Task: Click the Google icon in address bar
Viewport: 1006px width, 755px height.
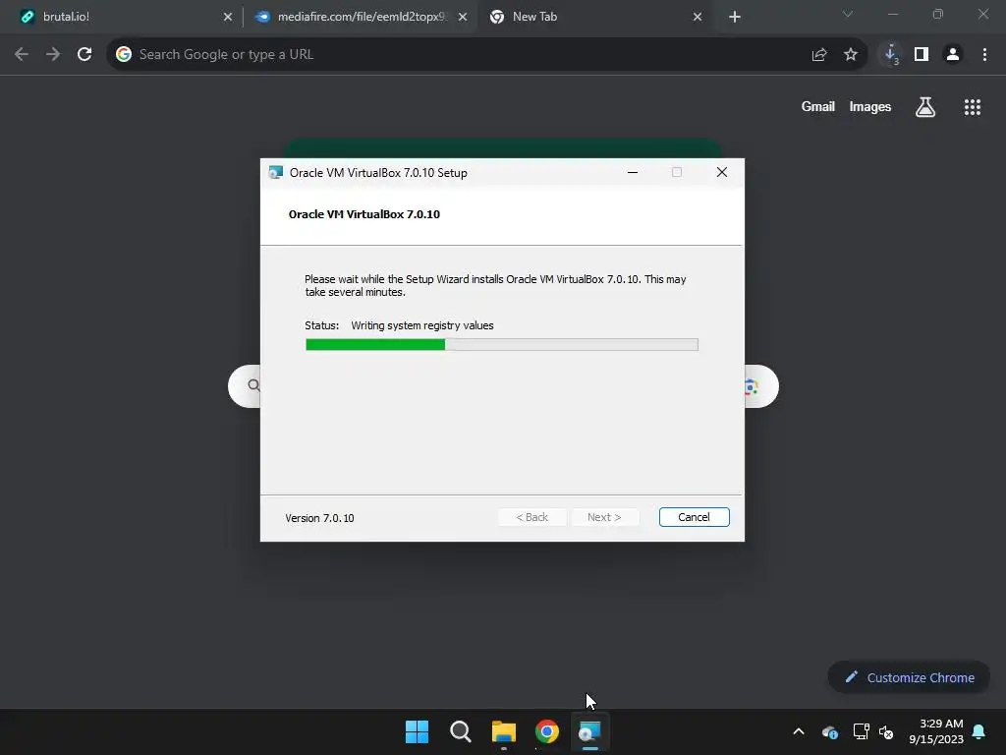Action: pos(123,54)
